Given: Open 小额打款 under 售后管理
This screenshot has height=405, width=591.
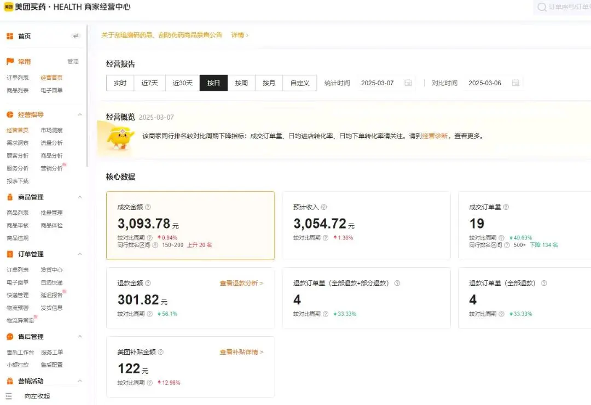Looking at the screenshot, I should 18,365.
